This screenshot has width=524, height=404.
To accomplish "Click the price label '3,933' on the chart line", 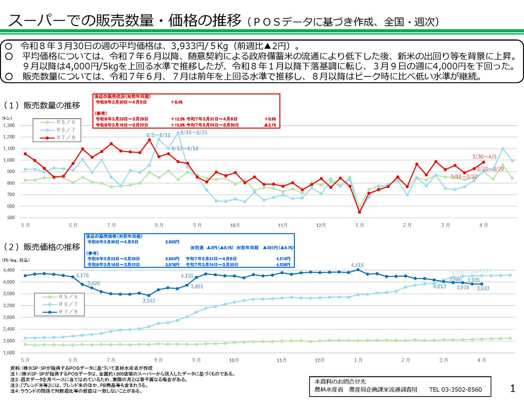I will coord(483,288).
